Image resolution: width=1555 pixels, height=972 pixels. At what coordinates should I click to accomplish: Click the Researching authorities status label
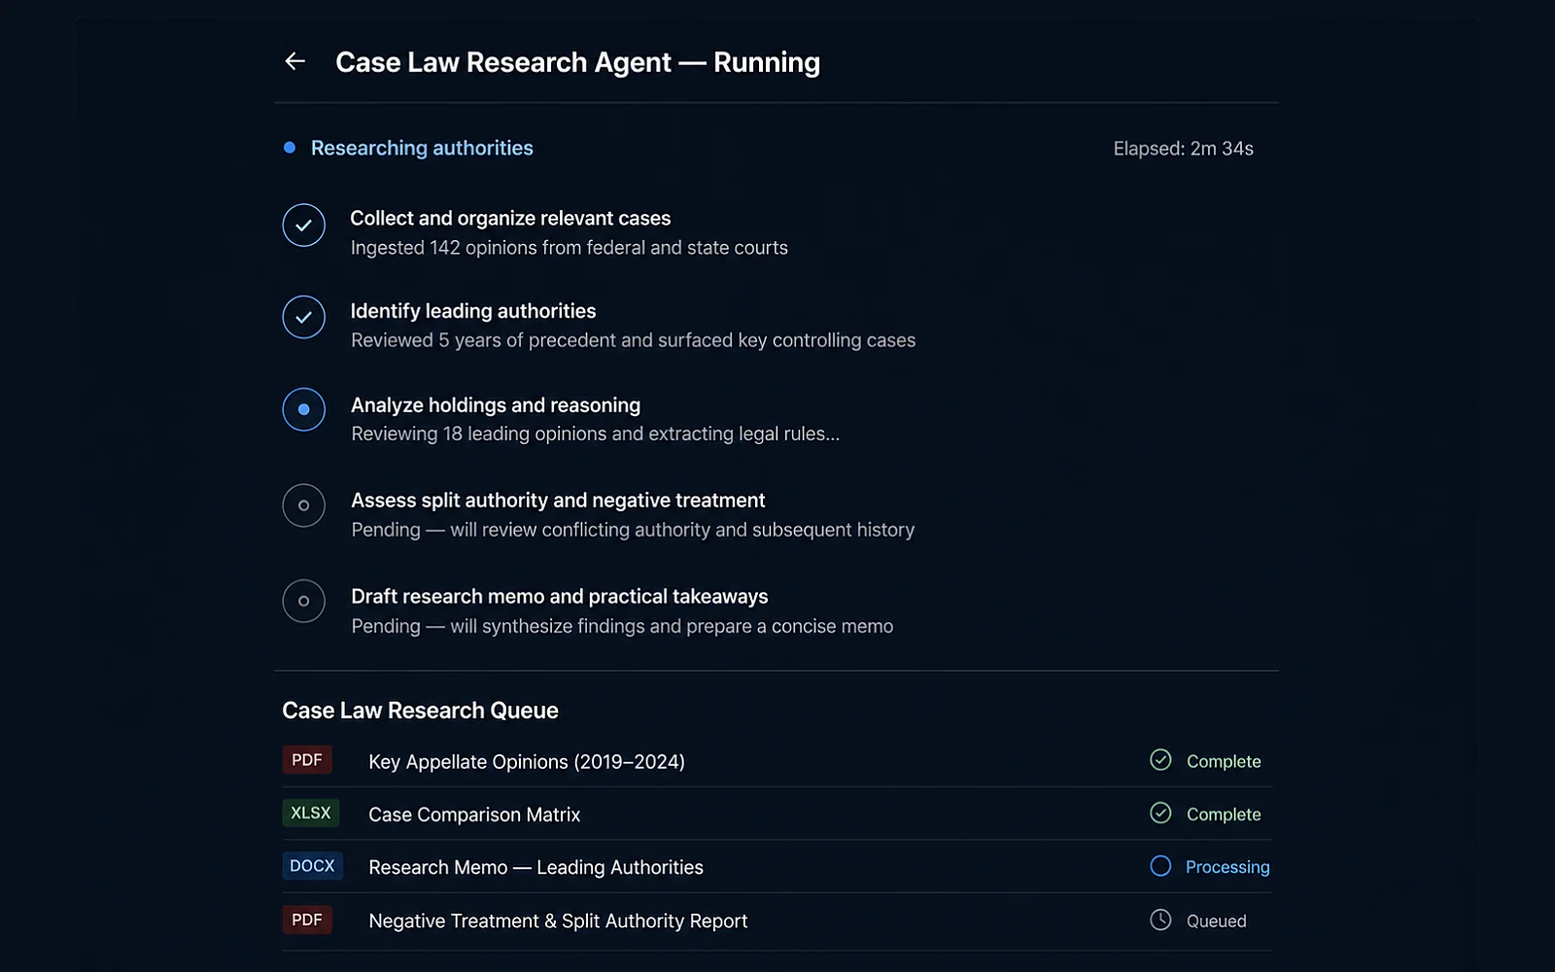point(422,148)
